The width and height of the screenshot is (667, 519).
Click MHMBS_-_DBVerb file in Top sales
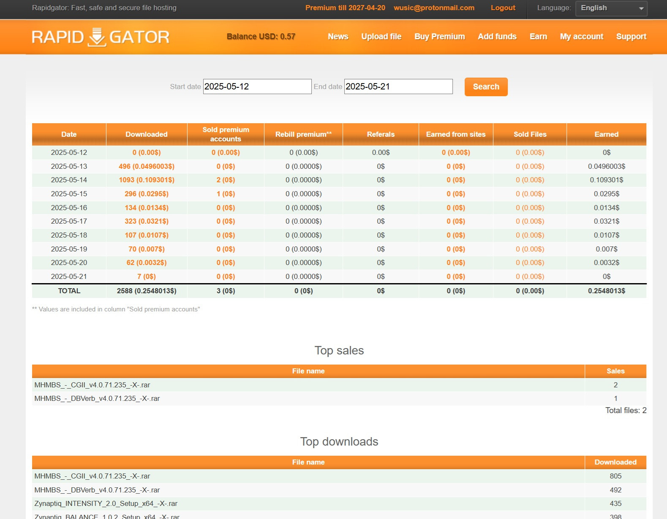pos(97,398)
